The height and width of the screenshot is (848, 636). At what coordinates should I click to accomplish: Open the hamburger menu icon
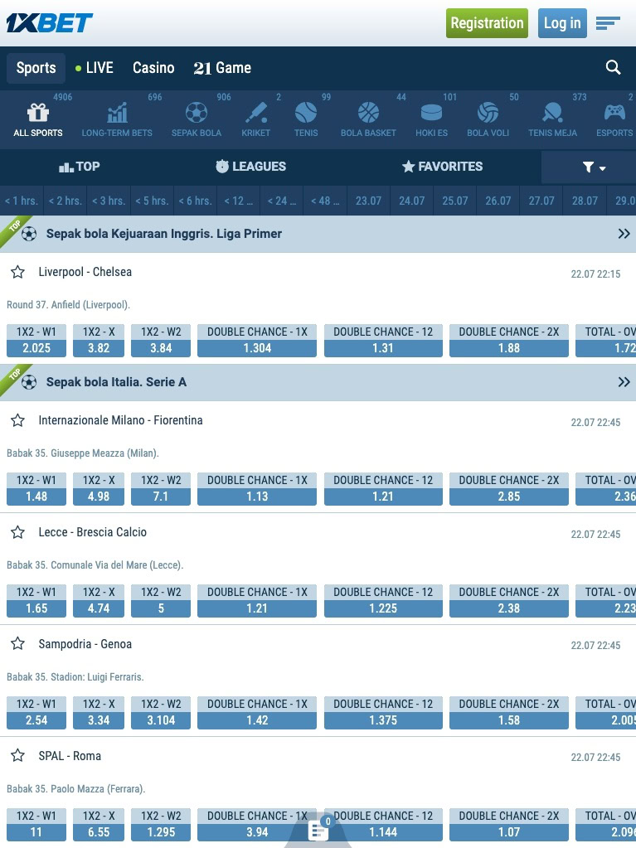pos(608,23)
